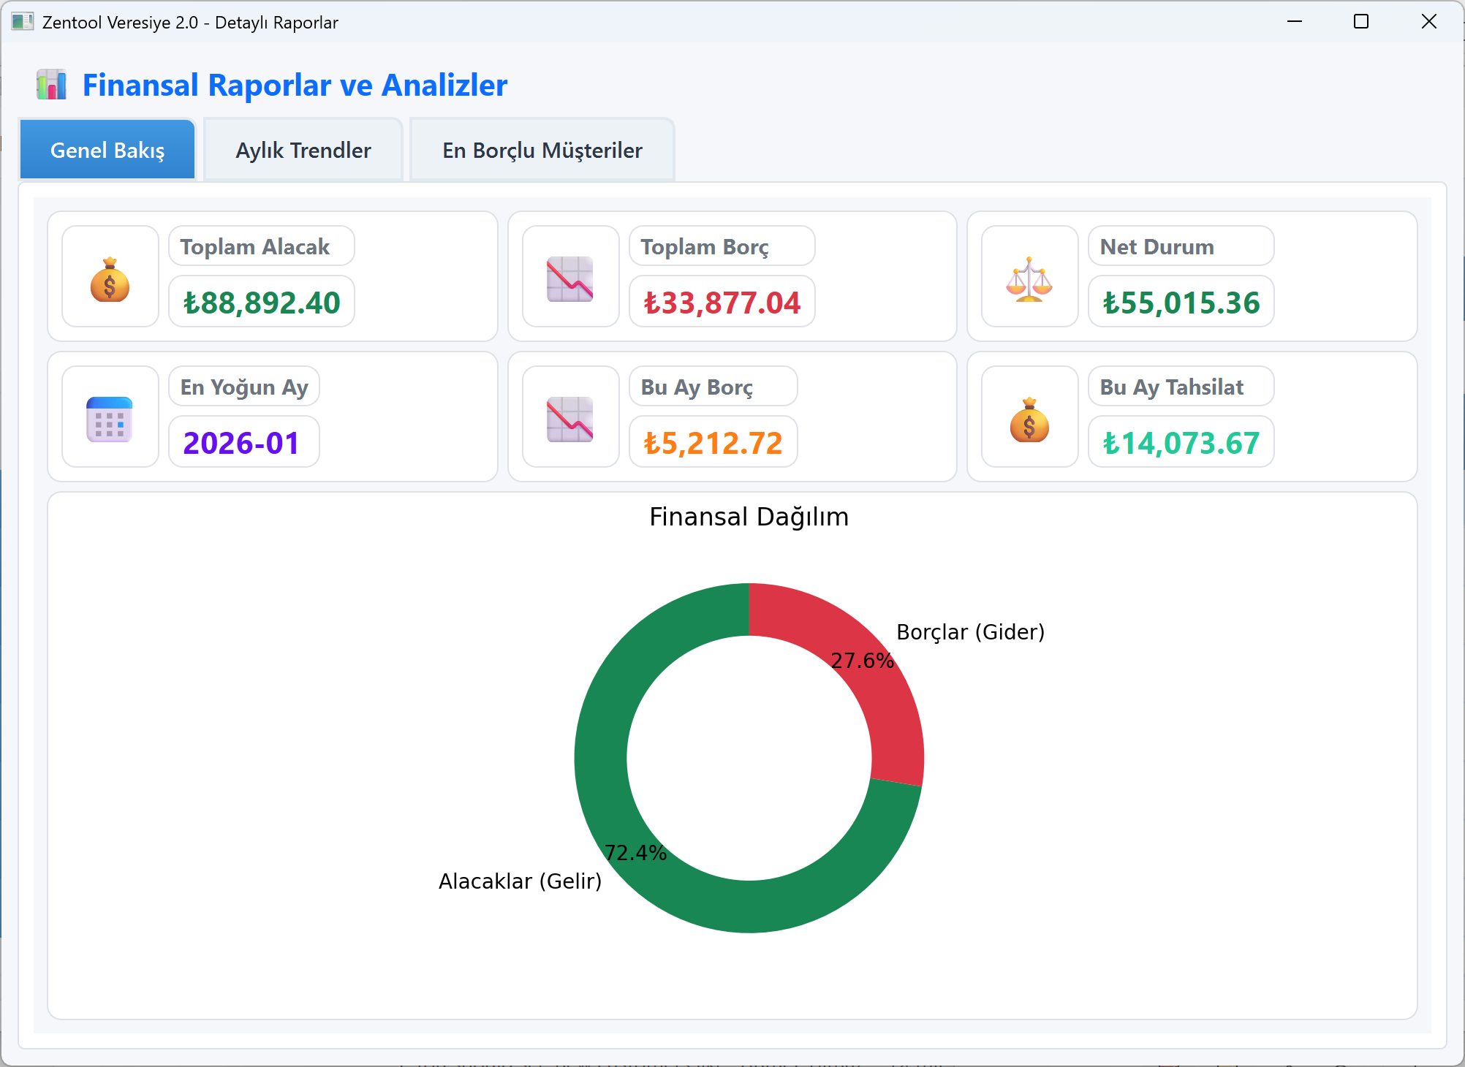Click the declining chart icon for Toplam Borç
1465x1067 pixels.
tap(570, 280)
